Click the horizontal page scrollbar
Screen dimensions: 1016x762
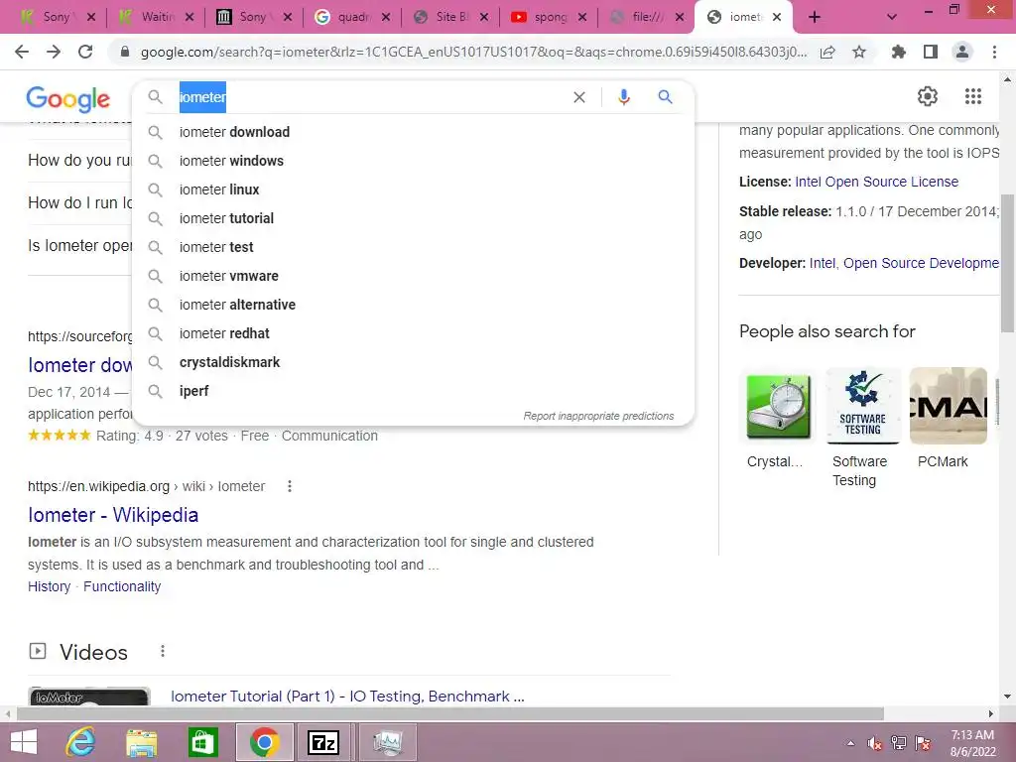pos(450,713)
